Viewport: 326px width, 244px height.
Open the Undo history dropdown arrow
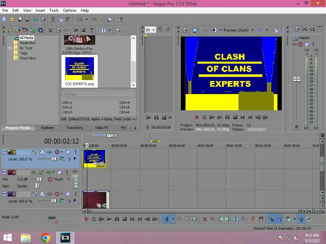(87, 19)
